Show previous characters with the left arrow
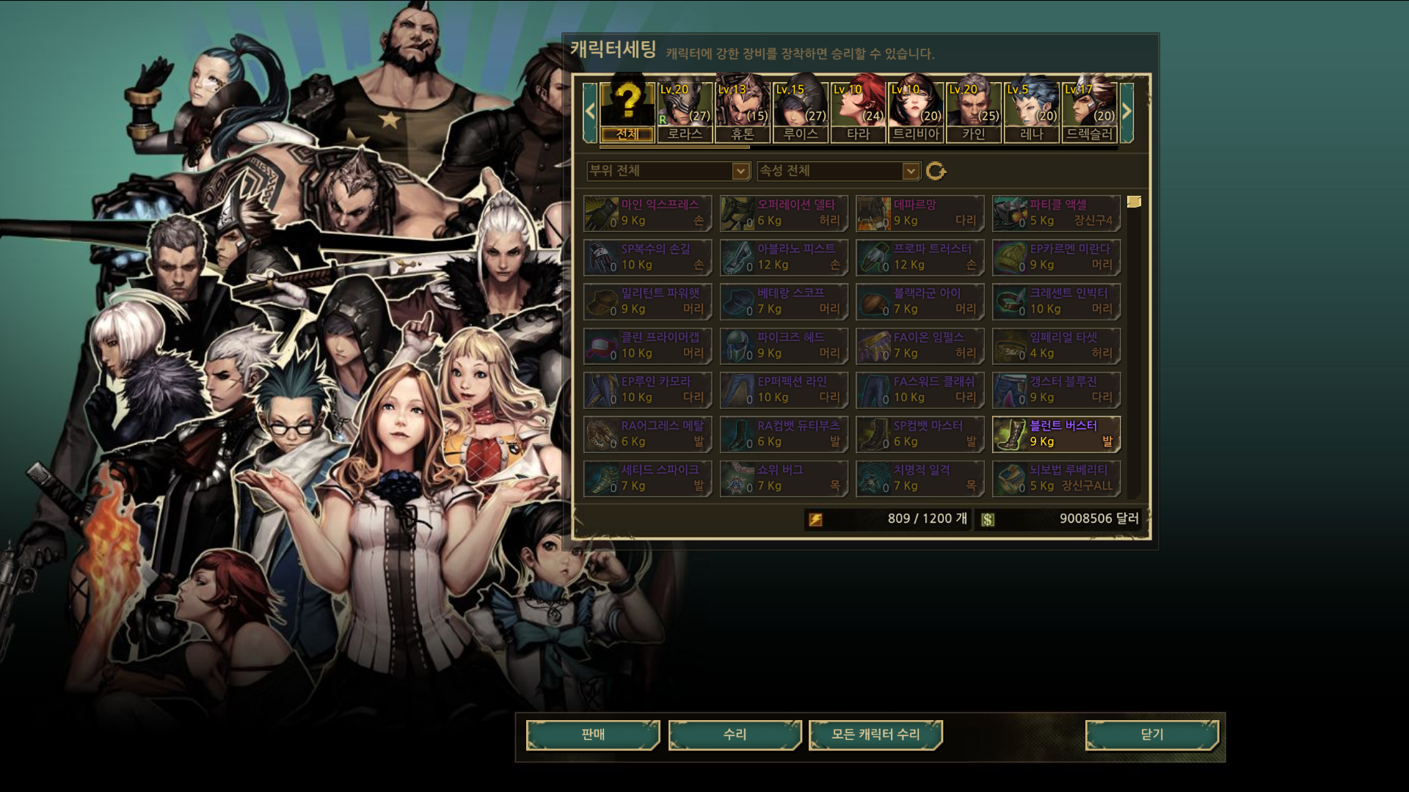1409x792 pixels. (x=590, y=112)
